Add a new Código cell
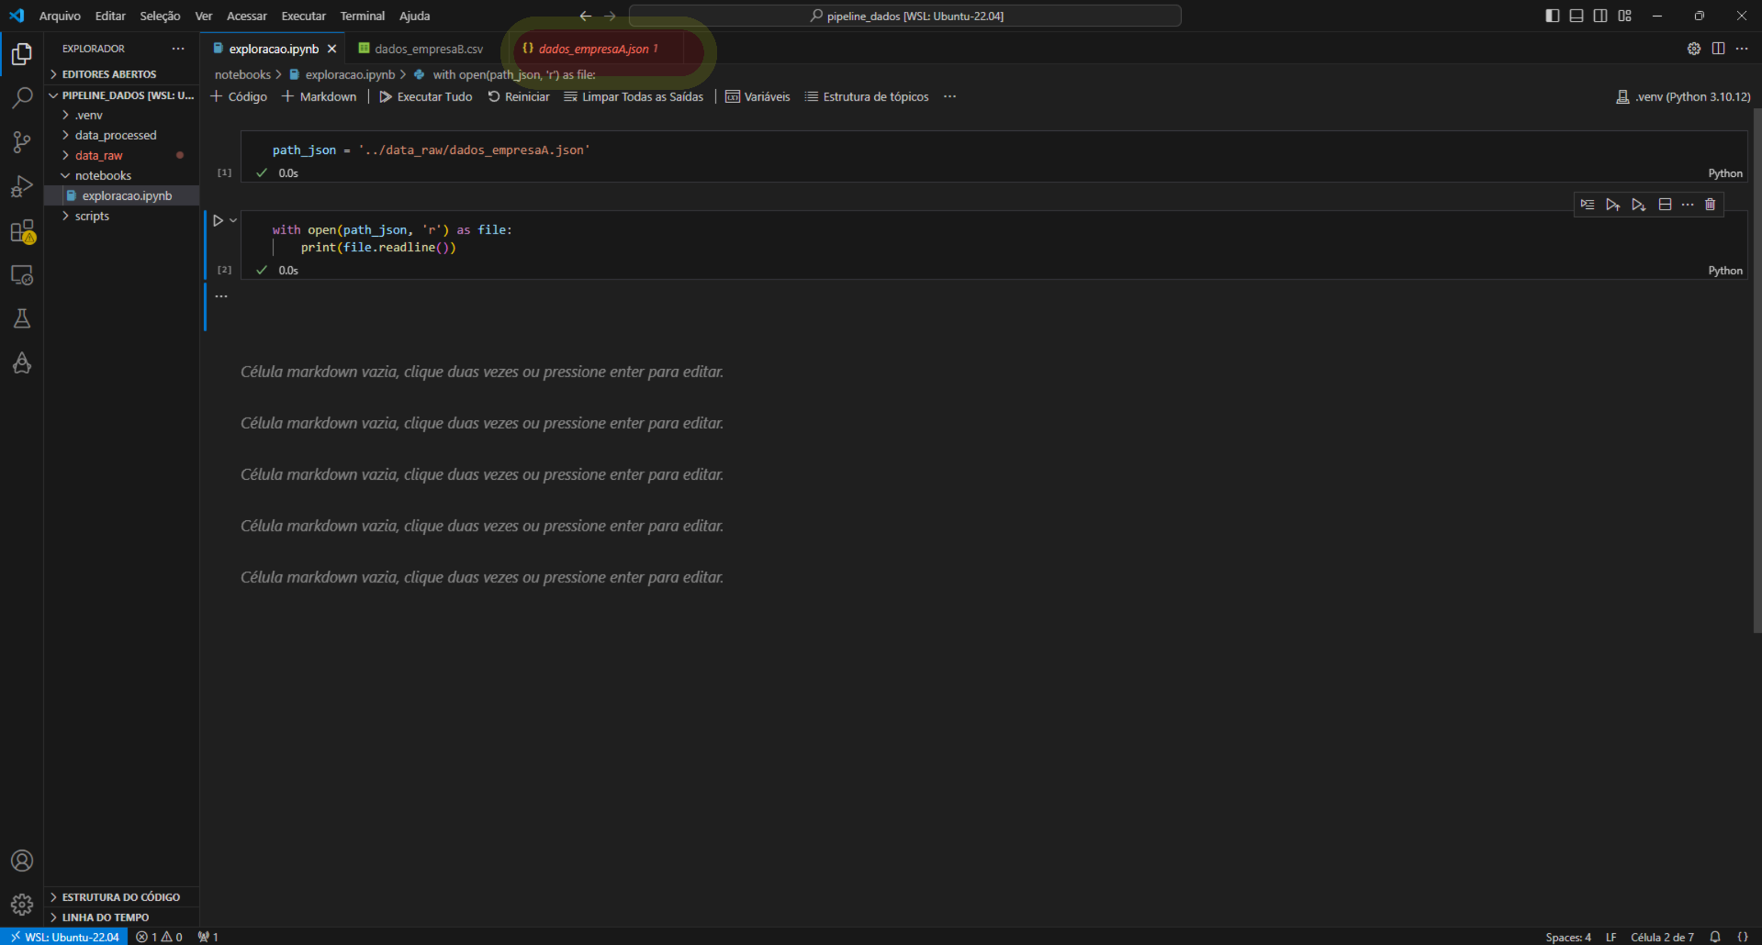This screenshot has width=1762, height=945. [239, 96]
